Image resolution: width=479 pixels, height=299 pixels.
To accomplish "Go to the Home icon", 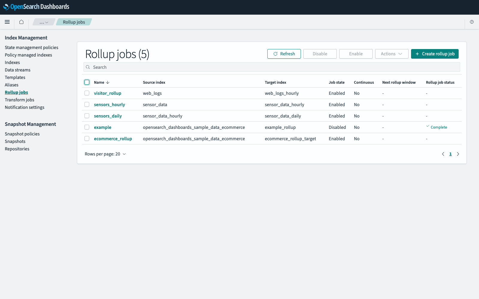I will coord(21,22).
